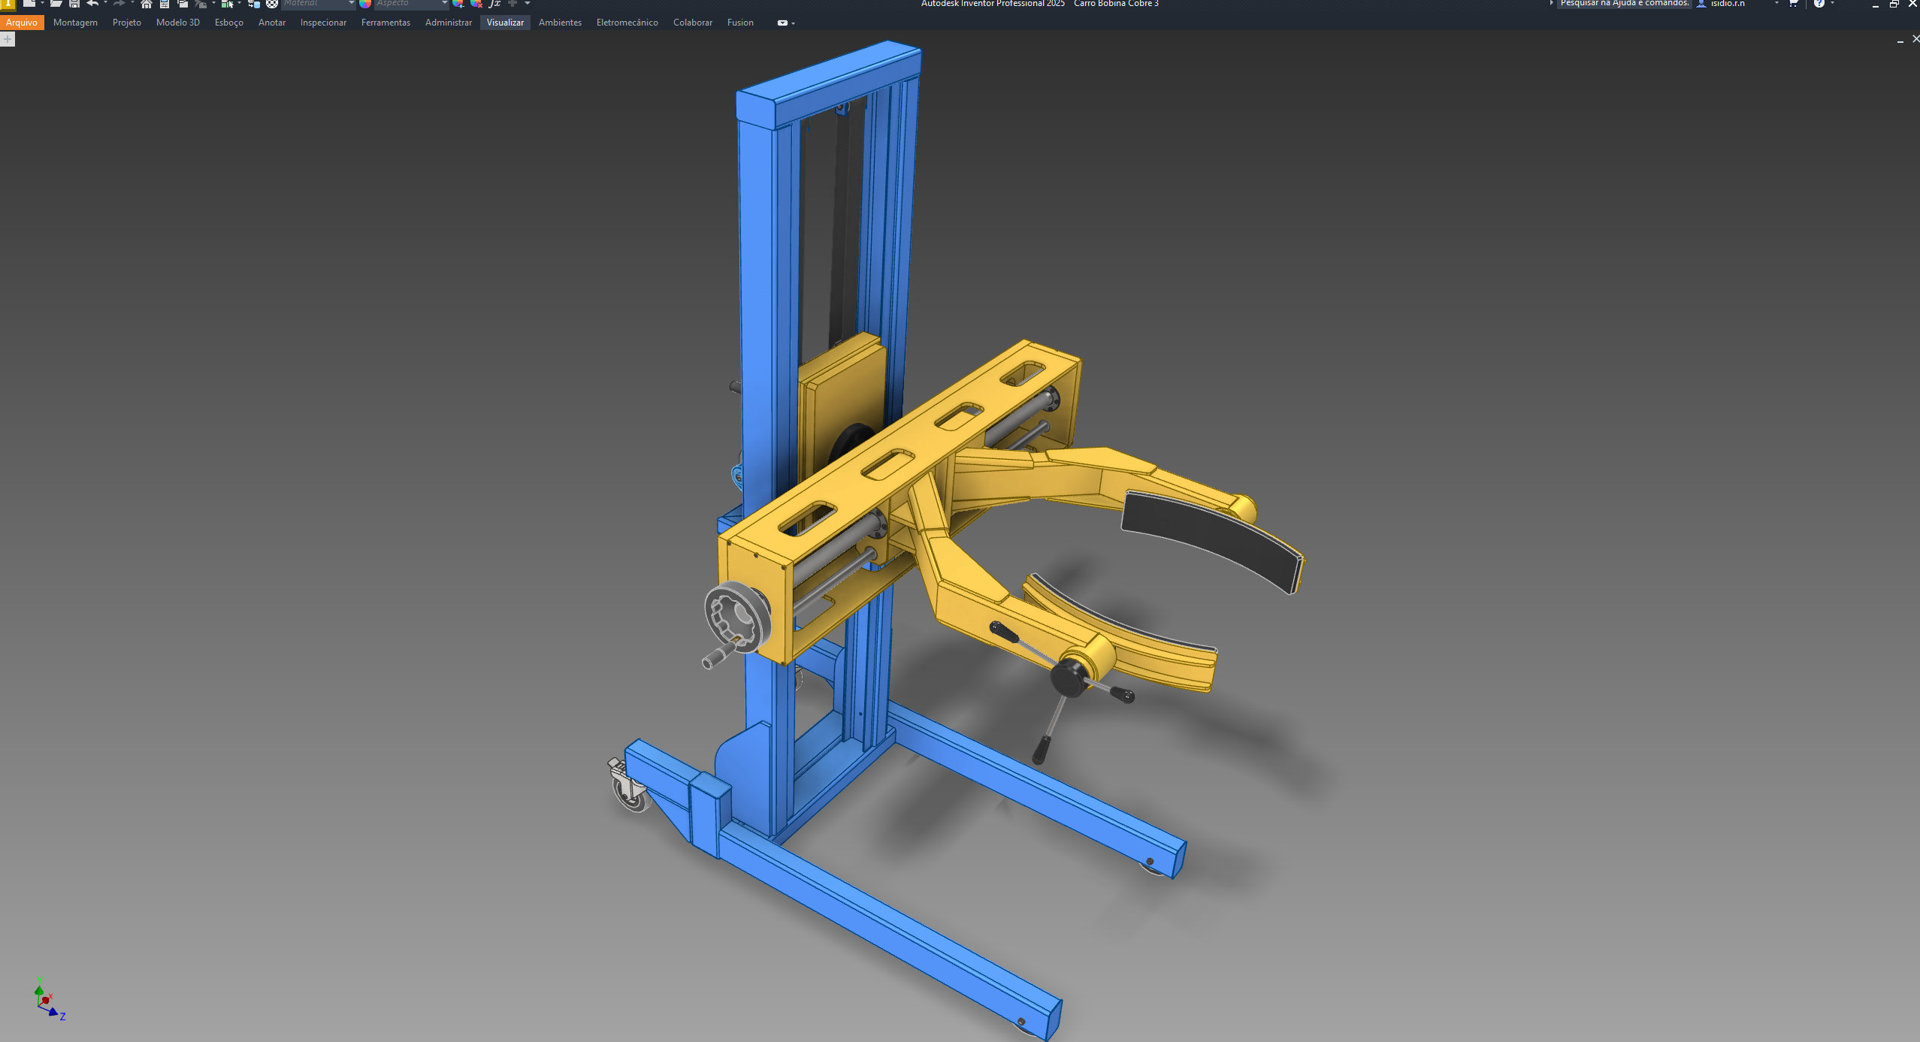This screenshot has height=1042, width=1920.
Task: Click the Redo arrow icon
Action: 119,4
